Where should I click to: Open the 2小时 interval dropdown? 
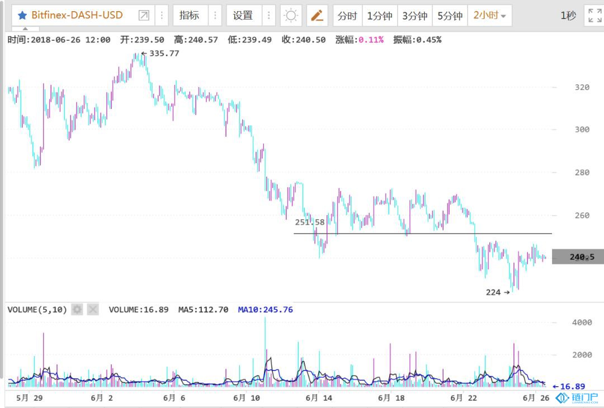pos(489,16)
